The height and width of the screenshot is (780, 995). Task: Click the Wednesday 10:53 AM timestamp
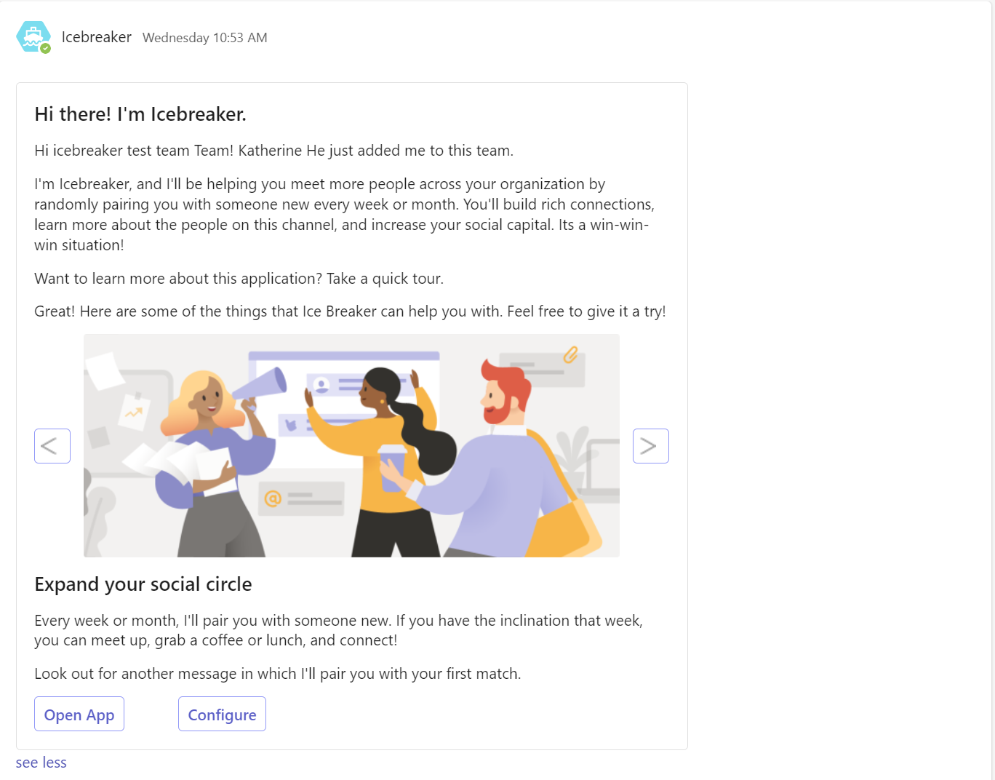(x=204, y=37)
